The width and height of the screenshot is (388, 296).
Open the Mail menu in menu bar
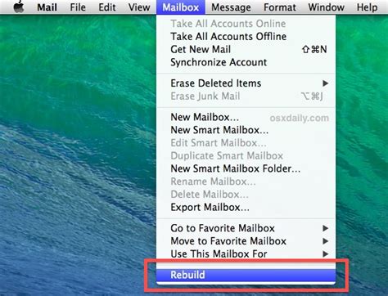click(47, 7)
